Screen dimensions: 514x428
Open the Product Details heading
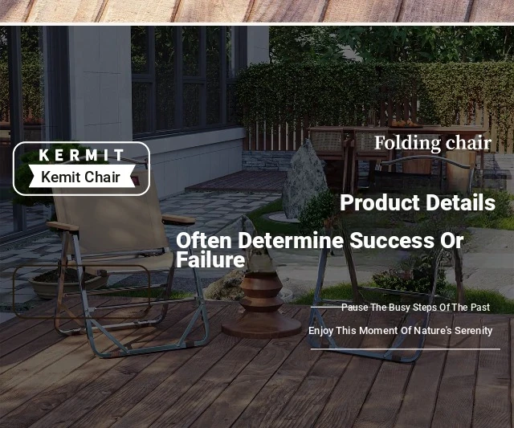coord(418,202)
